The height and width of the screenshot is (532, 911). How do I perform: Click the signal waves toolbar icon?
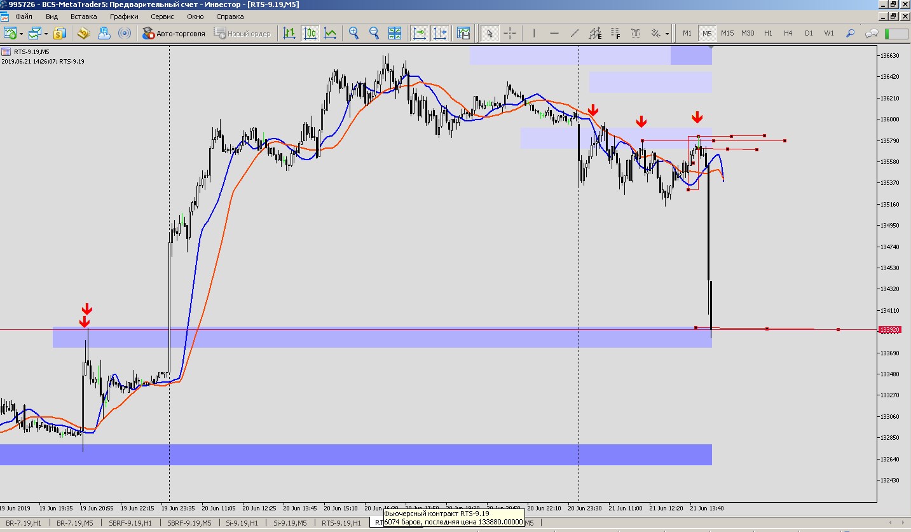pyautogui.click(x=125, y=33)
